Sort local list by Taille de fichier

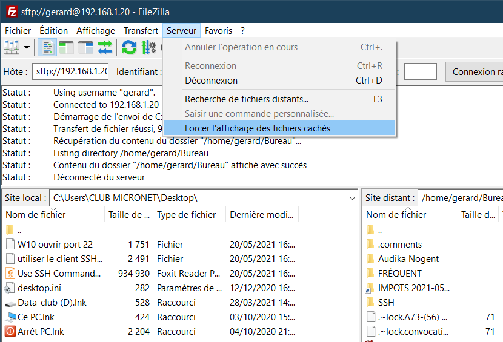click(x=129, y=215)
